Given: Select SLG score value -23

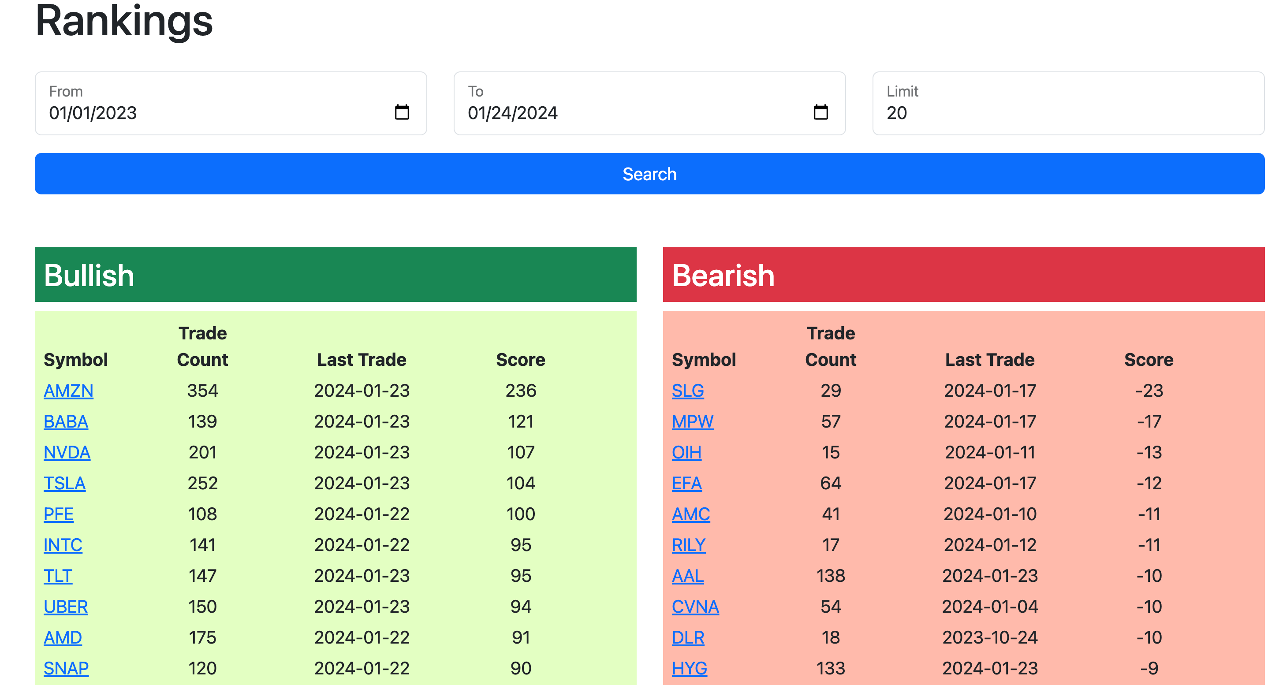Looking at the screenshot, I should click(1149, 391).
